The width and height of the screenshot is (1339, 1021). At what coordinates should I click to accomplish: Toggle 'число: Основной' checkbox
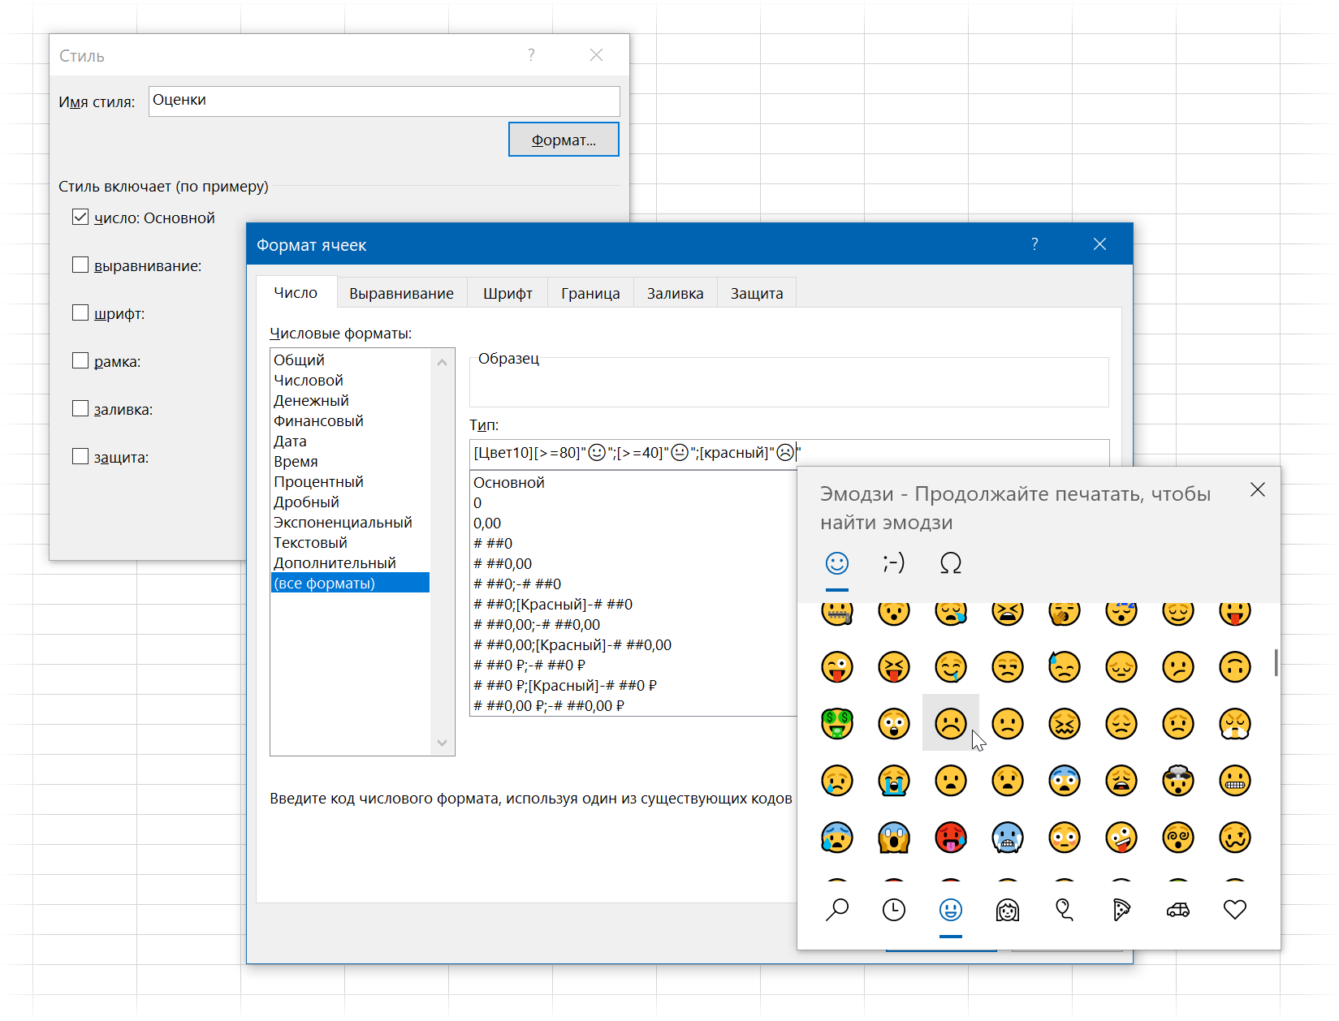pos(80,217)
